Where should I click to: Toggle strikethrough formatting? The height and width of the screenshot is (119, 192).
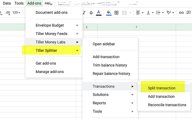point(91,13)
